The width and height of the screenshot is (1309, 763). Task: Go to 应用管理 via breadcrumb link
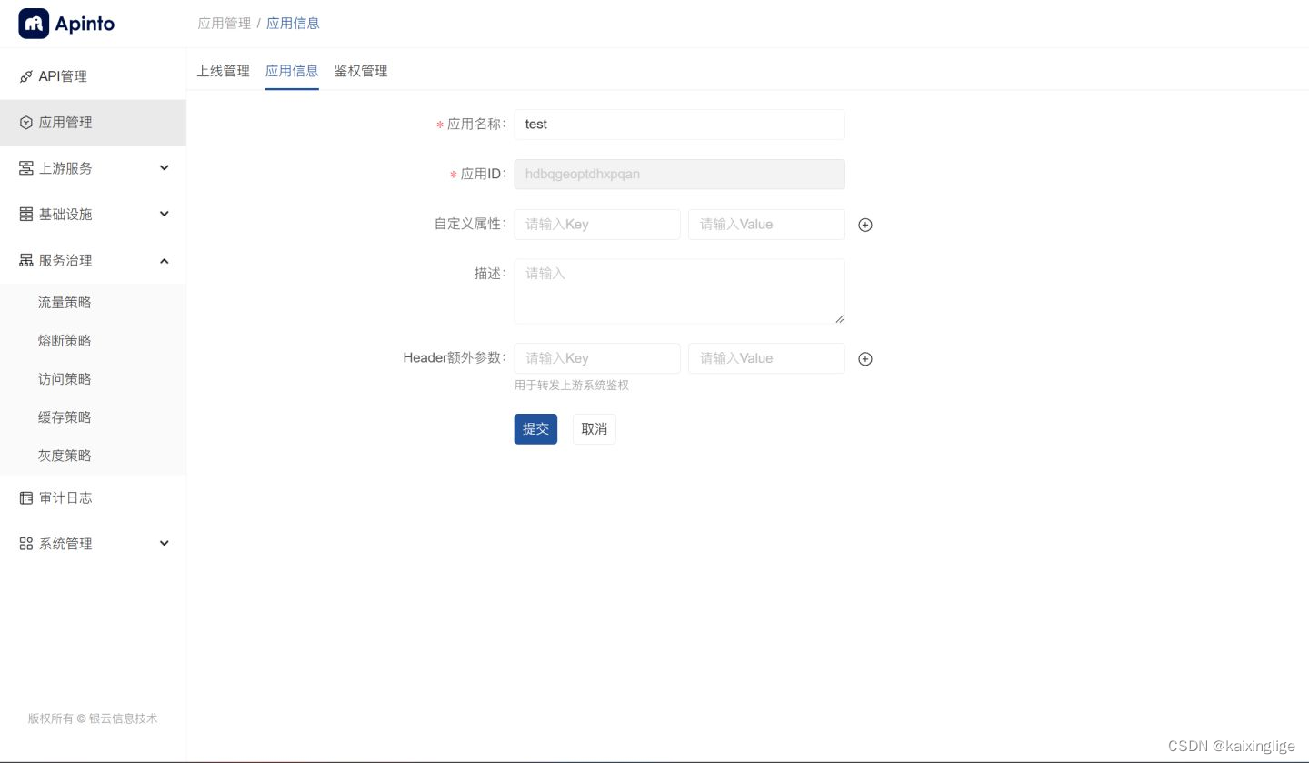(225, 24)
